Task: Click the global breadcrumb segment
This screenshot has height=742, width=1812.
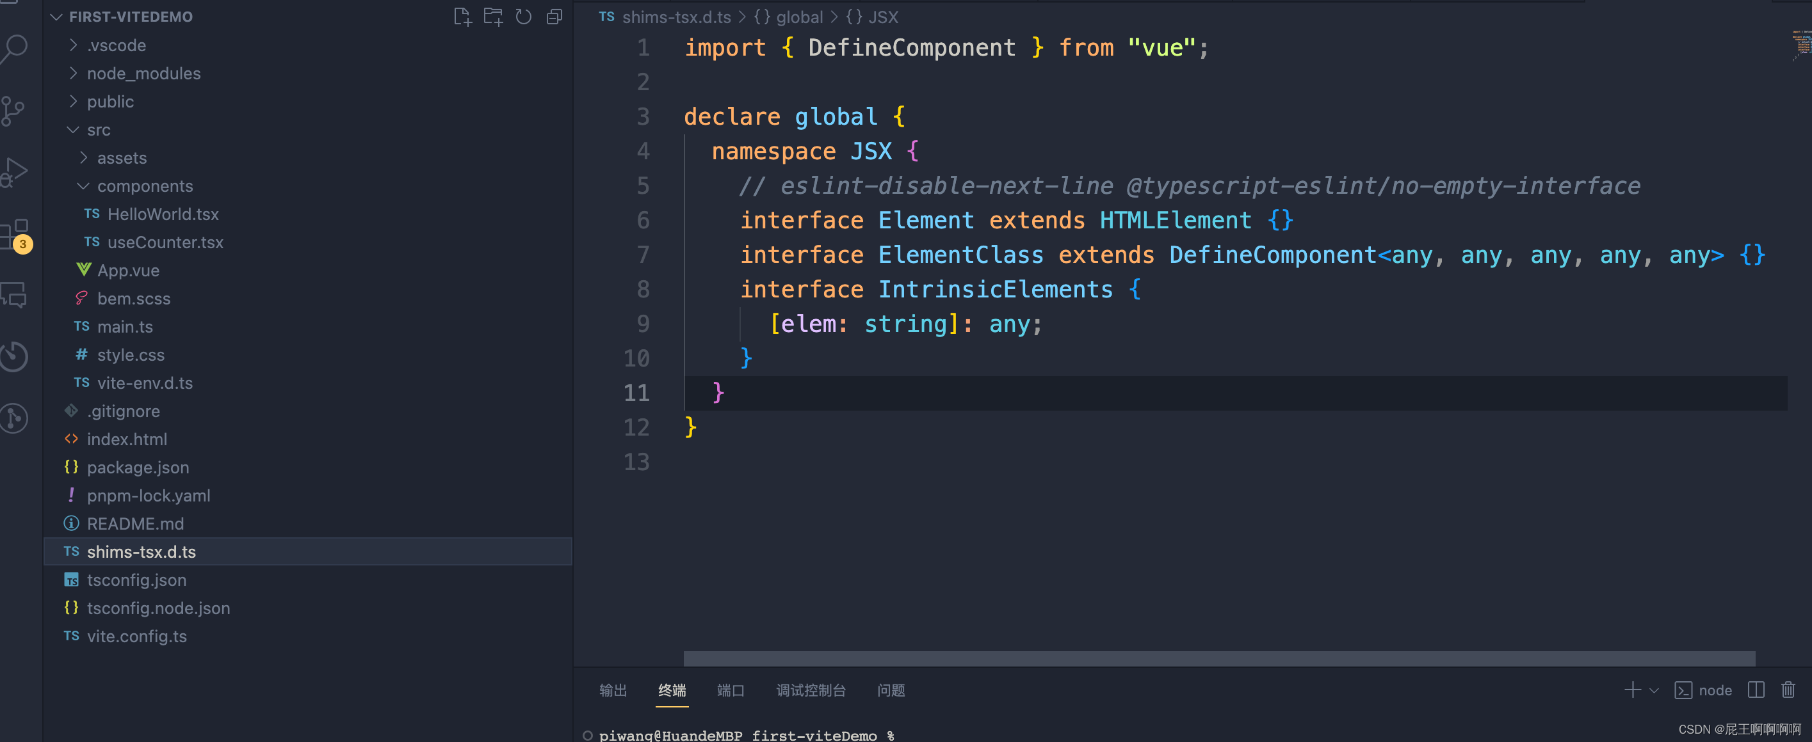Action: coord(799,17)
